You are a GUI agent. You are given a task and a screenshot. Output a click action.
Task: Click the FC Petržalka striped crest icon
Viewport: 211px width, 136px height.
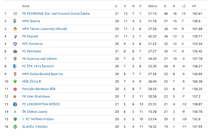pyautogui.click(x=15, y=51)
